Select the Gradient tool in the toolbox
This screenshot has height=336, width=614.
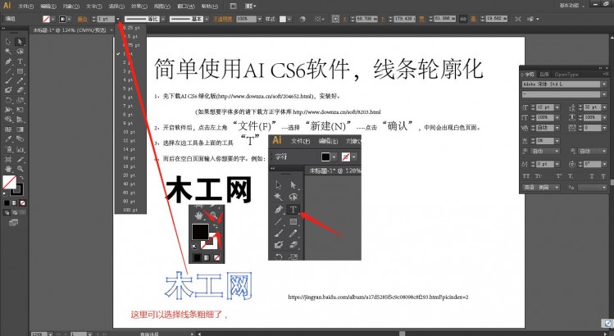click(20, 129)
